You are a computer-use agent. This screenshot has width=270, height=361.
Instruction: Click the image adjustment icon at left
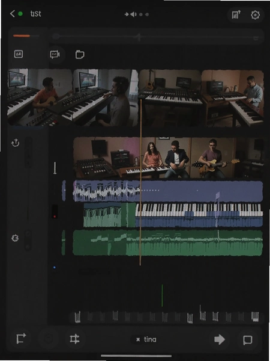click(19, 54)
